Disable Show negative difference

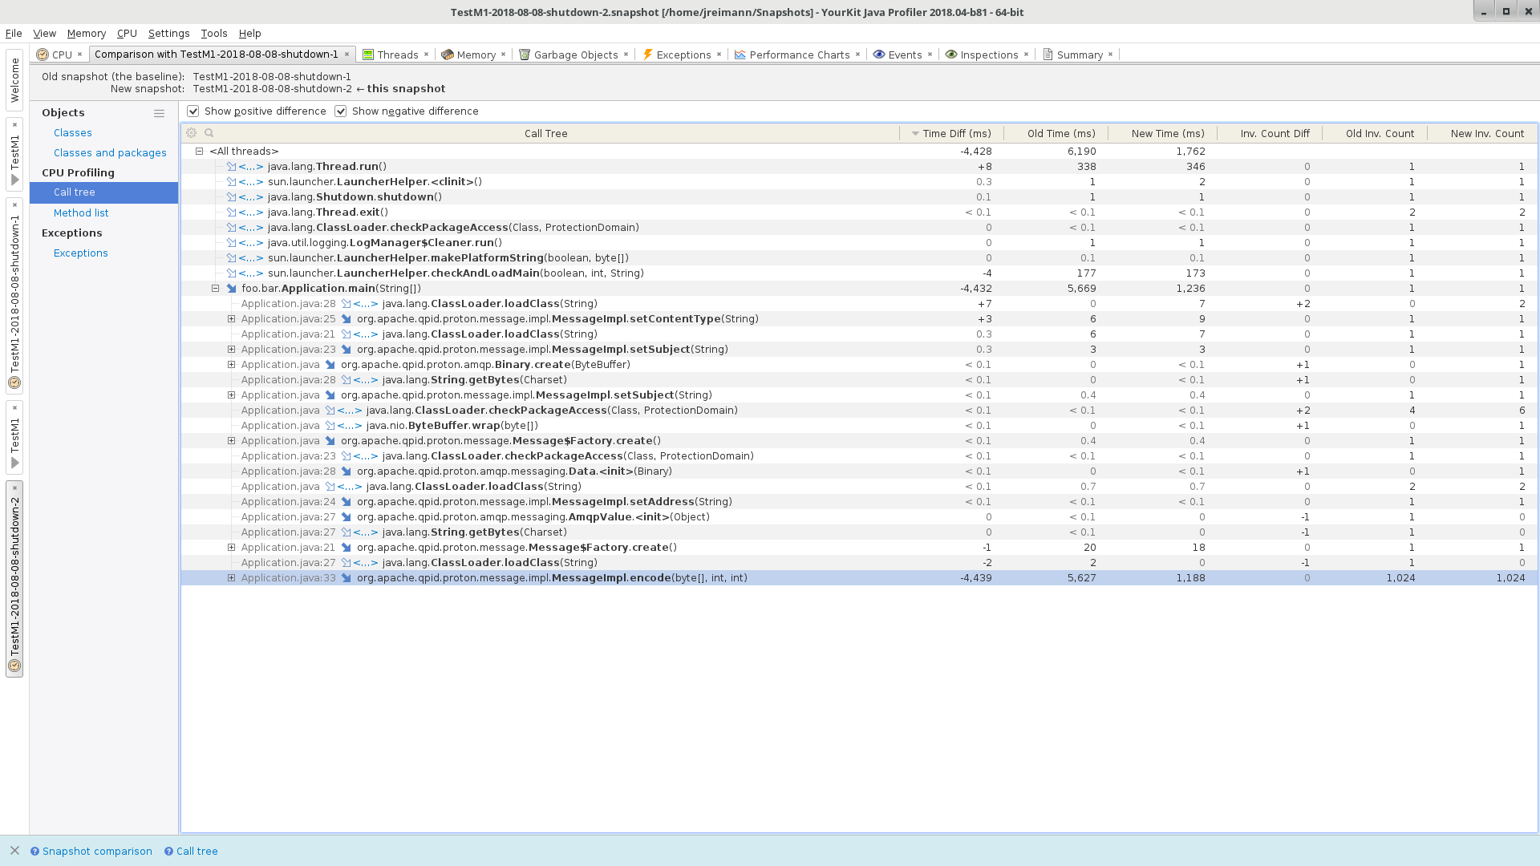[x=341, y=111]
